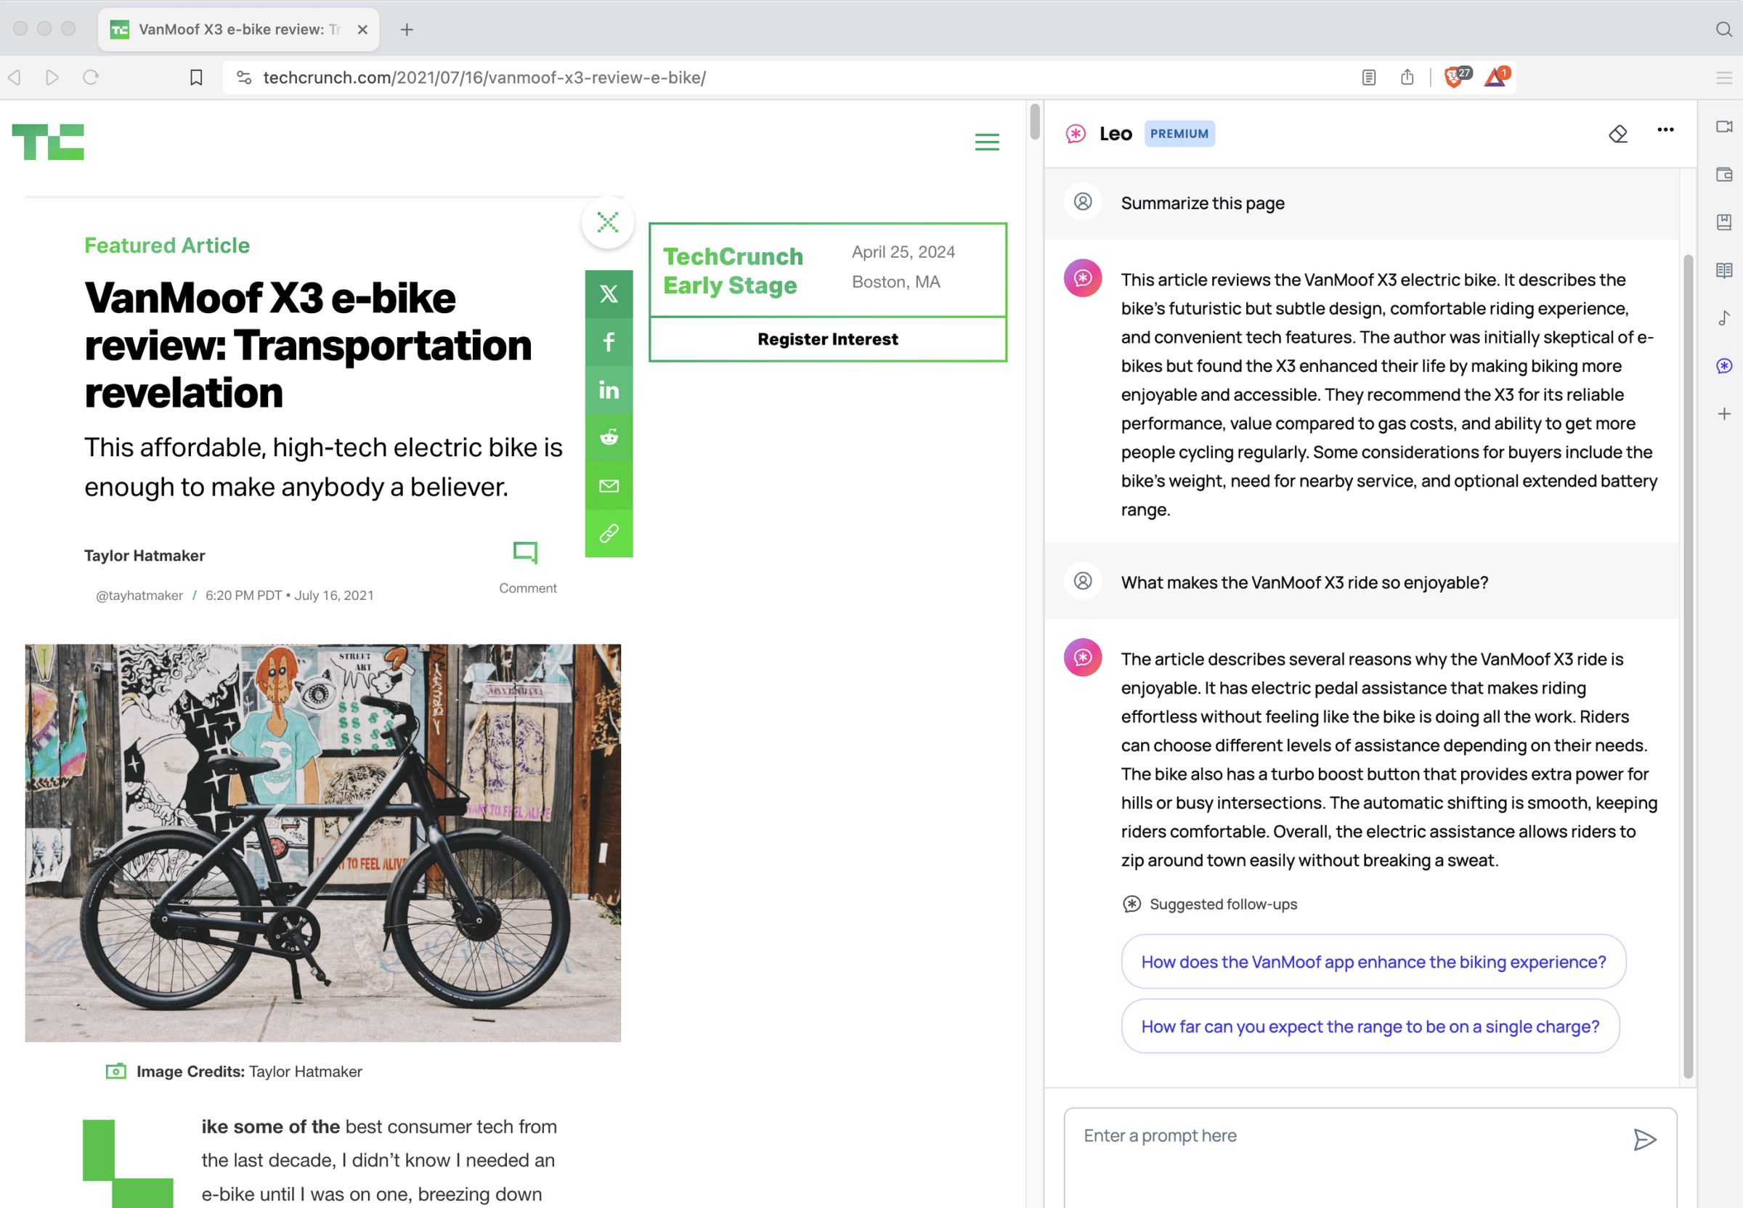Viewport: 1743px width, 1208px height.
Task: Click the Register Interest button
Action: tap(828, 339)
